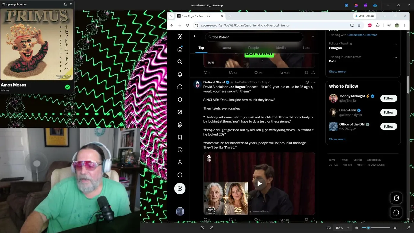Share the post with 6.3K views
414x233 pixels.
coord(313,73)
